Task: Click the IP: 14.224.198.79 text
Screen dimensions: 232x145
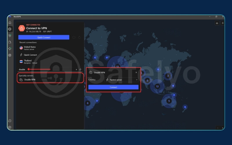Action: tap(34, 32)
